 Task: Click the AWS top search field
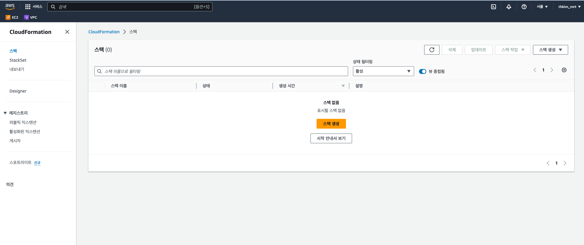(x=130, y=7)
